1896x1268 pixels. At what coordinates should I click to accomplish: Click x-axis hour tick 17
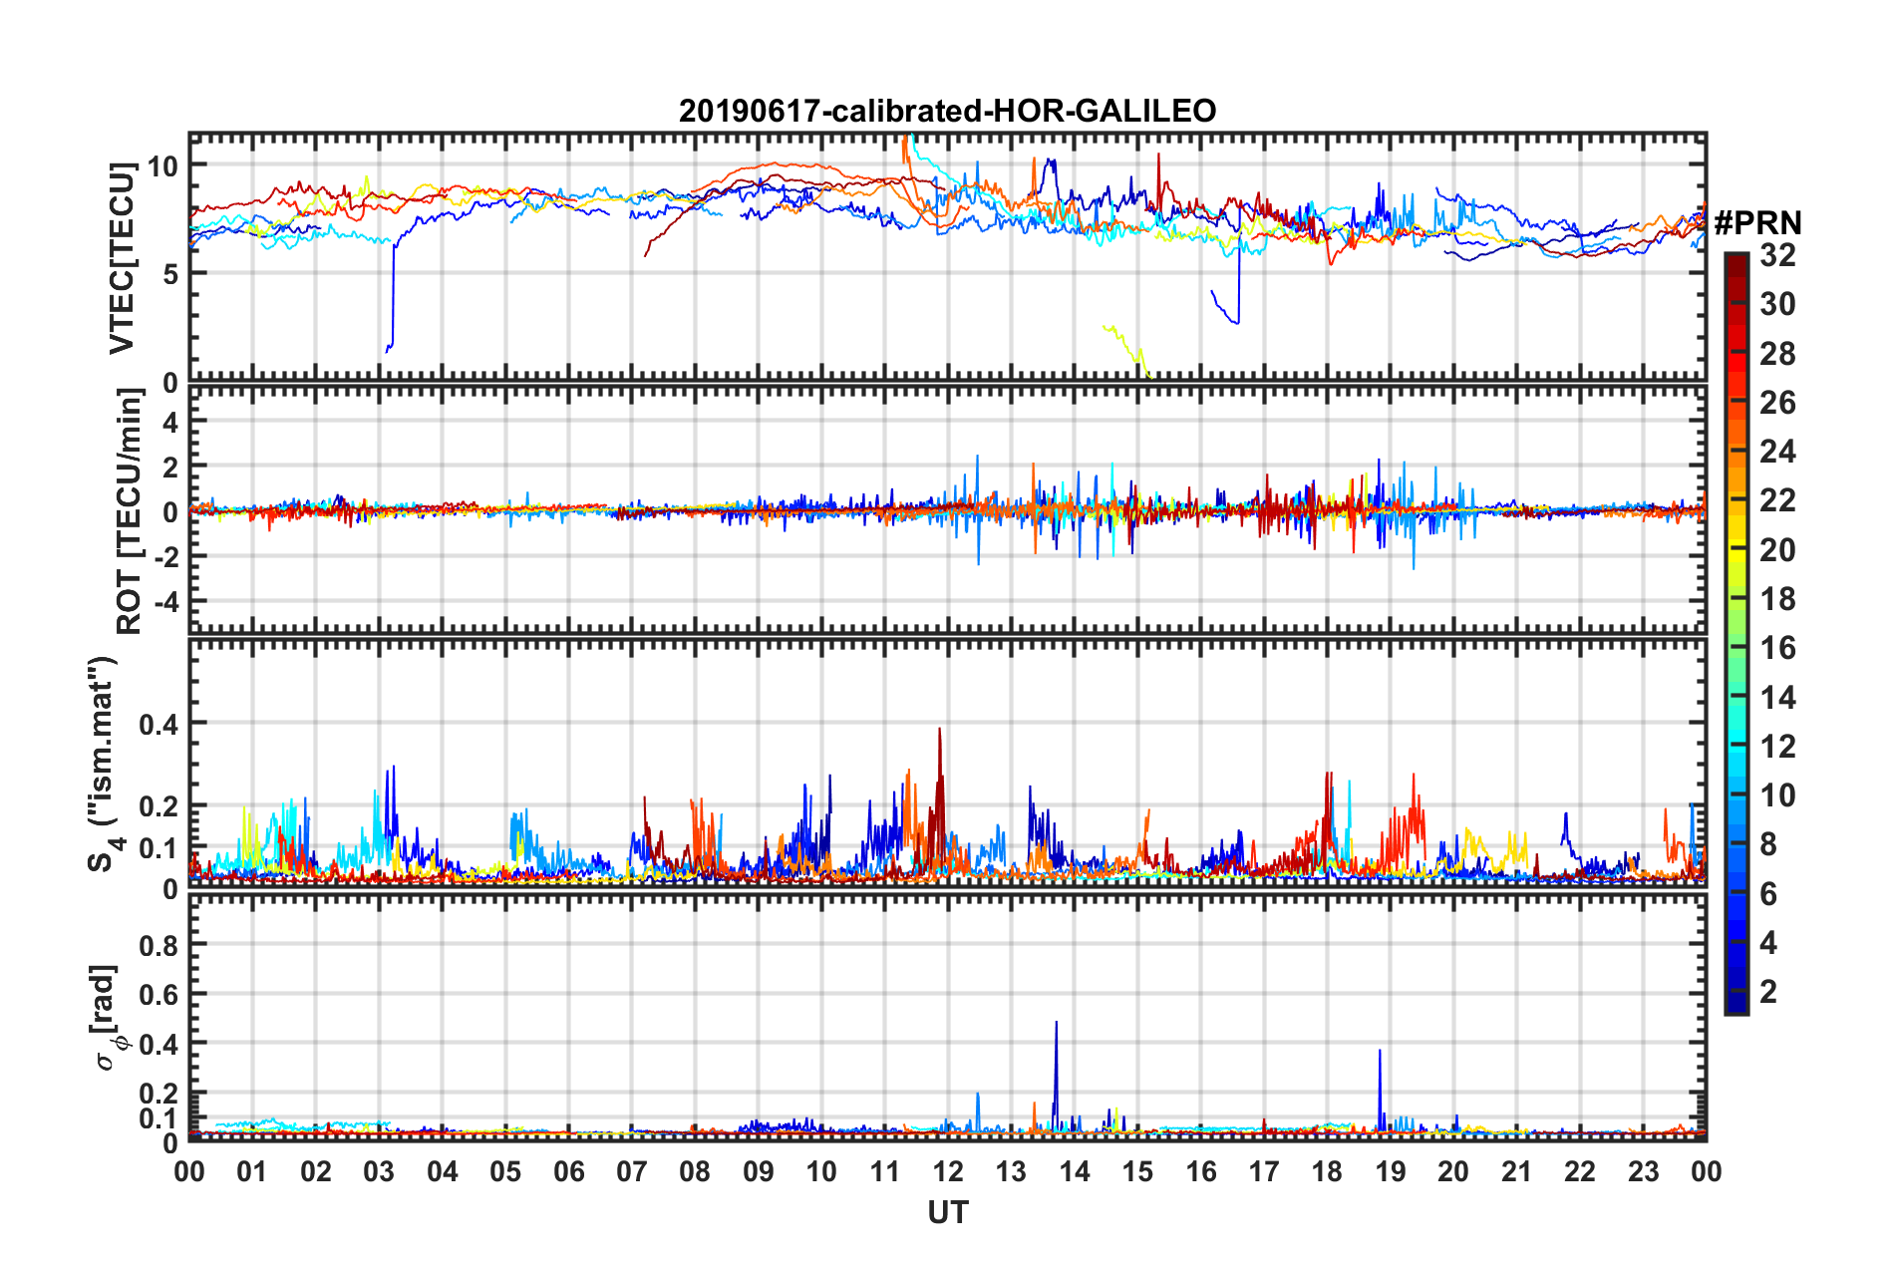(x=1264, y=1171)
